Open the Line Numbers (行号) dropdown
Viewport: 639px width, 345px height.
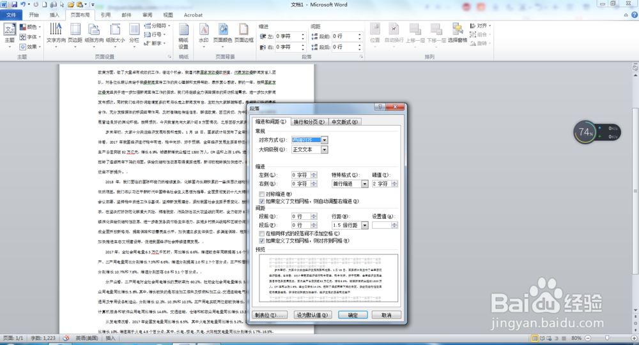point(155,34)
